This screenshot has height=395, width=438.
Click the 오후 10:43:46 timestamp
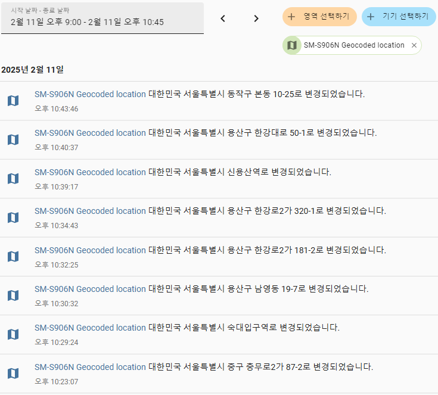[x=57, y=108]
